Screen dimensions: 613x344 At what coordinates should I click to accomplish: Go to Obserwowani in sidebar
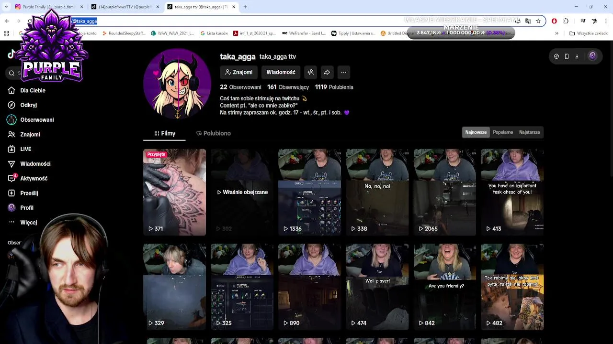(31, 120)
